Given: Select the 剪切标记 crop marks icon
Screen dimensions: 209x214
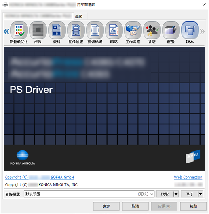Looking at the screenshot, I should click(95, 30).
